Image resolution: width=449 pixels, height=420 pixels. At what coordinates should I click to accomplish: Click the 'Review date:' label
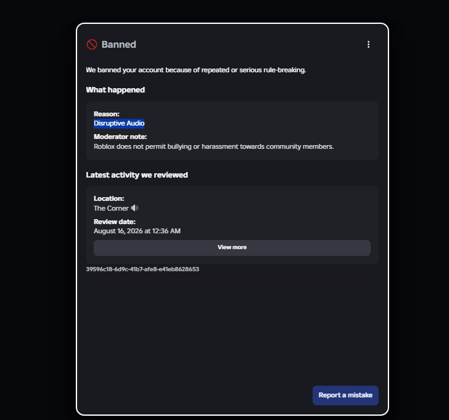tap(114, 222)
